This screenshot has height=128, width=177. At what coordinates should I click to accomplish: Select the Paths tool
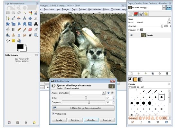click(x=8, y=18)
